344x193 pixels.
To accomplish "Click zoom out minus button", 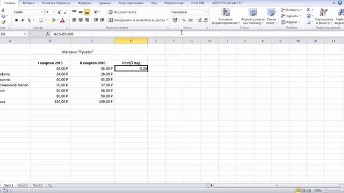I will click(326, 191).
